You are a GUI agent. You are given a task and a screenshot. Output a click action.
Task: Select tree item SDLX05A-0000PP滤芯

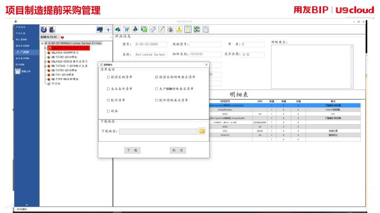pyautogui.click(x=65, y=52)
